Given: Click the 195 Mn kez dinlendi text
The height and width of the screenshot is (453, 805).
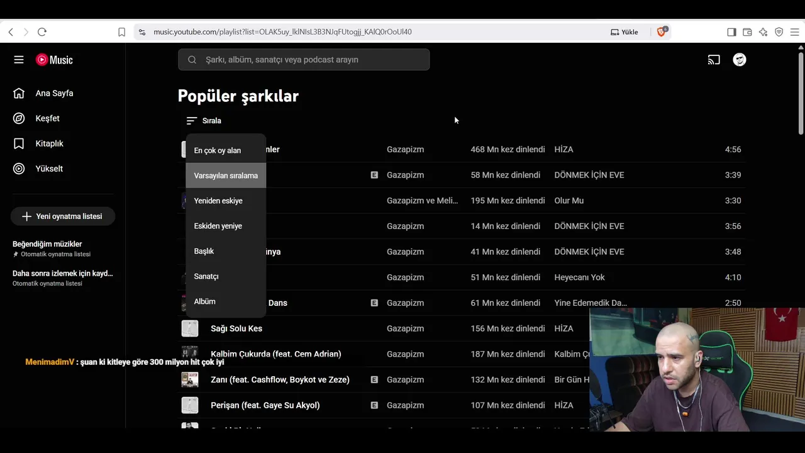Looking at the screenshot, I should pyautogui.click(x=508, y=201).
